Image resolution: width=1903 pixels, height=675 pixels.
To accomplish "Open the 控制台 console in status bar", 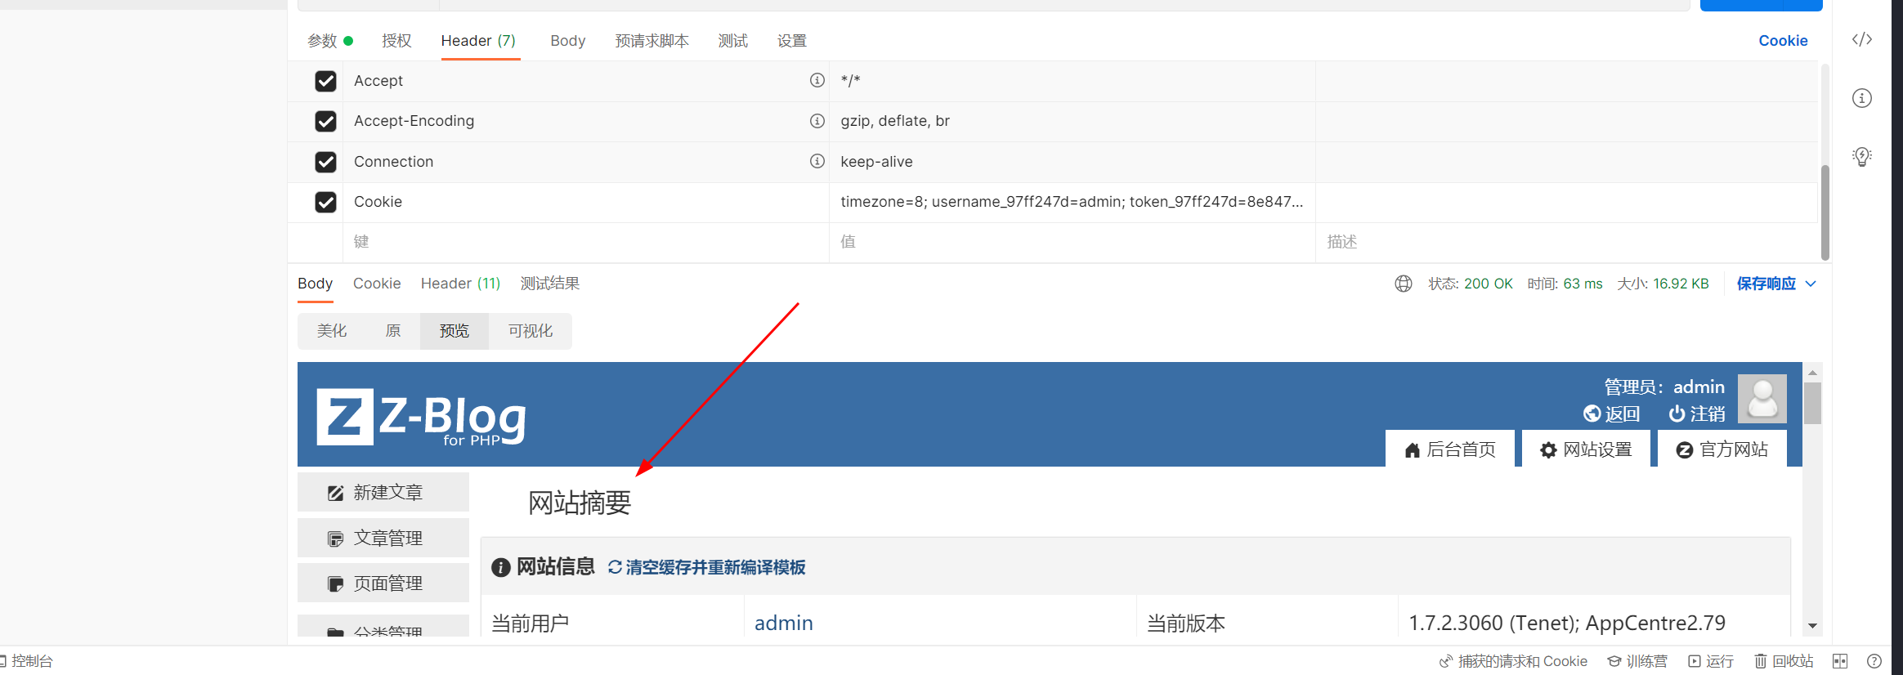I will tap(26, 661).
